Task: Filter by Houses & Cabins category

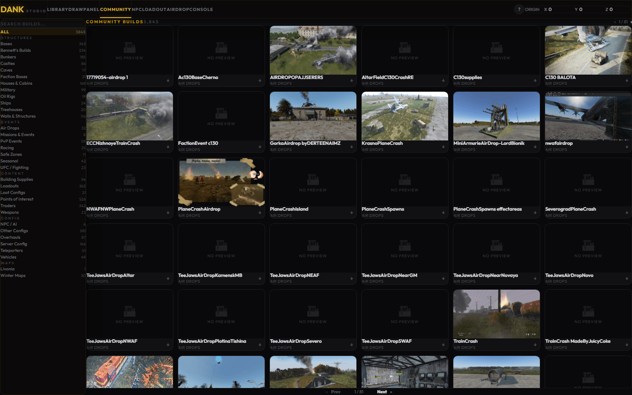Action: point(43,83)
